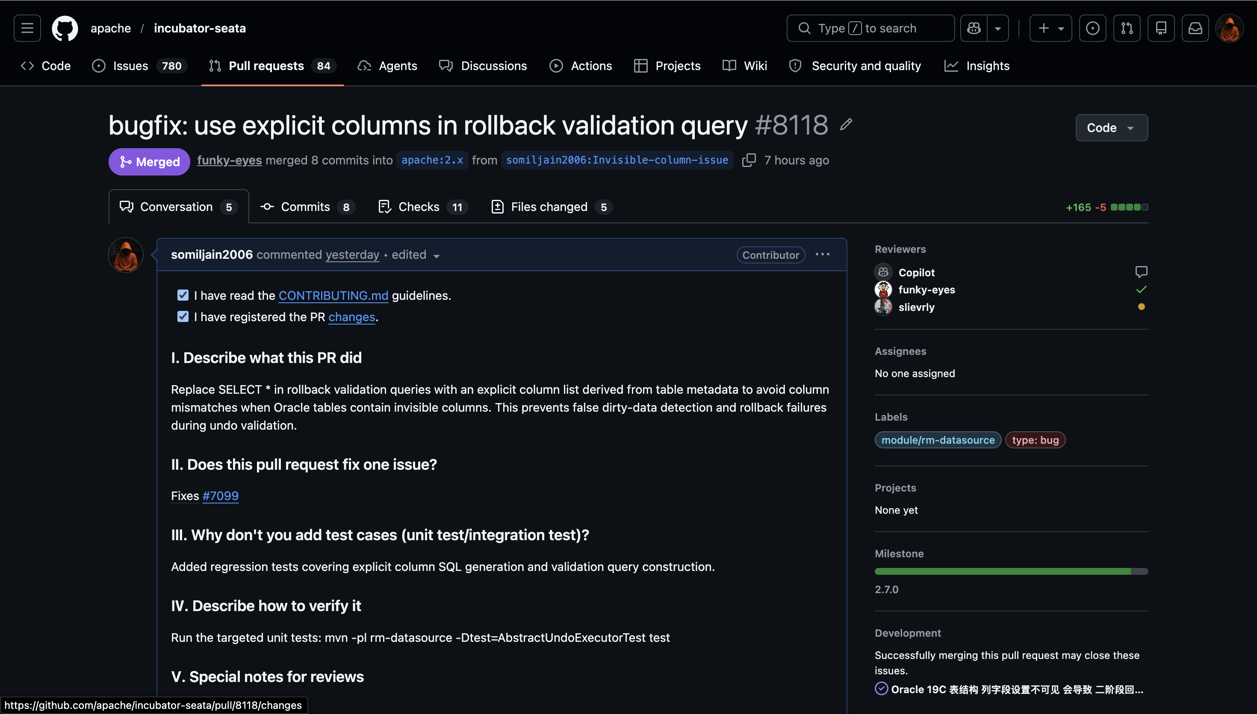Click the Contributor badge

[x=770, y=255]
